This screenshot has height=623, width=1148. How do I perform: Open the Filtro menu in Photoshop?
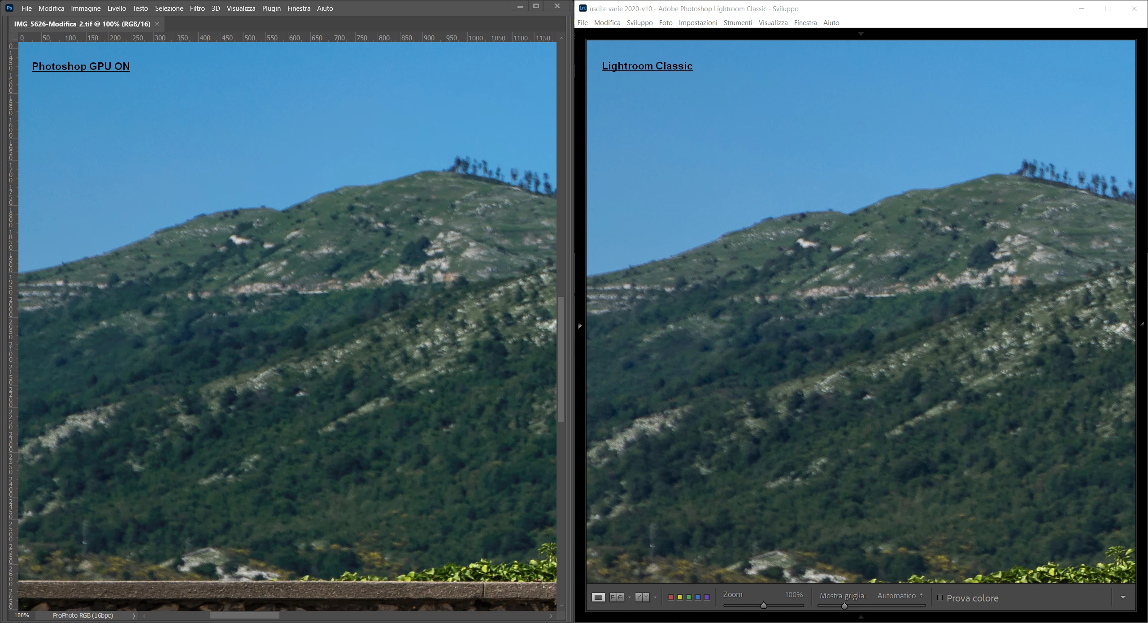pyautogui.click(x=197, y=8)
